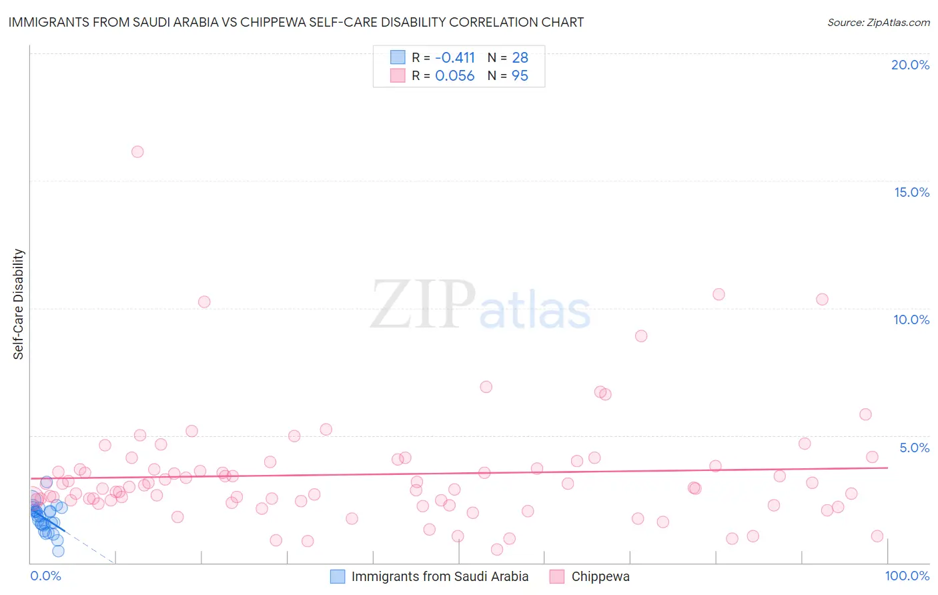Click the 5.0% y-axis label

pos(914,448)
